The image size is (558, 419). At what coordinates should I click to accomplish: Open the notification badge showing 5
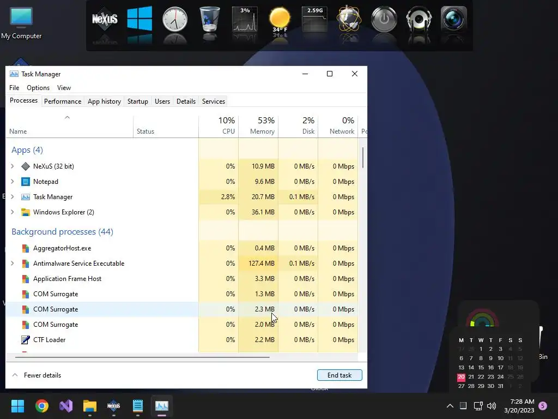[x=543, y=405]
